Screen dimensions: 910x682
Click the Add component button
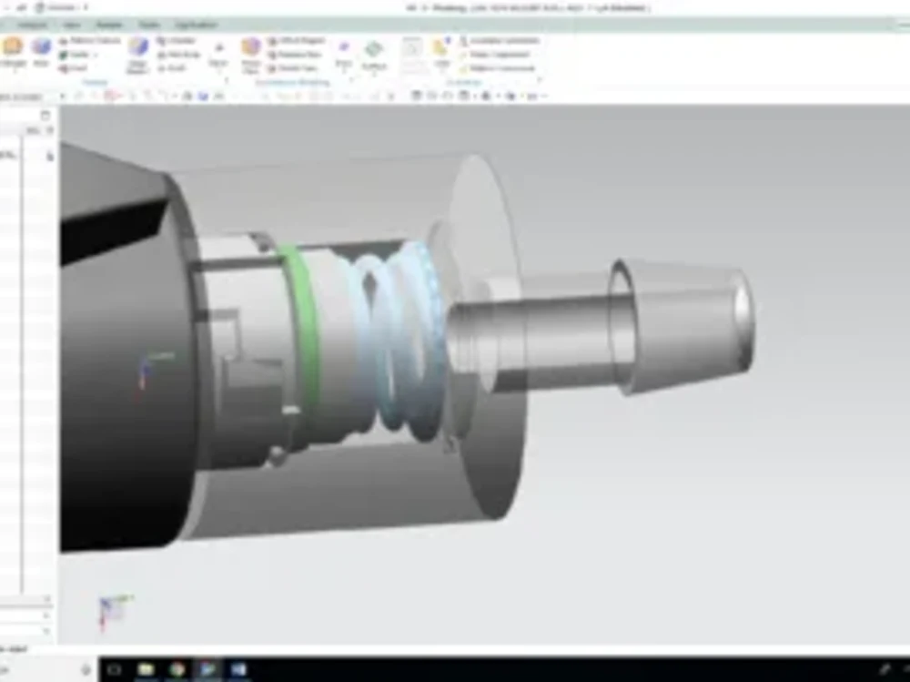pyautogui.click(x=442, y=54)
